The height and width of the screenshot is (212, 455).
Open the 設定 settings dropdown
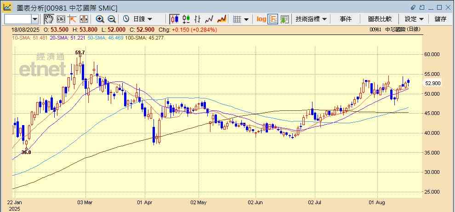tap(414, 19)
